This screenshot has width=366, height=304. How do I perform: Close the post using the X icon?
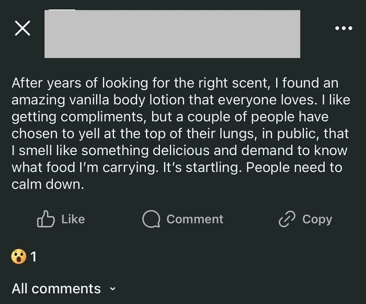tap(22, 28)
